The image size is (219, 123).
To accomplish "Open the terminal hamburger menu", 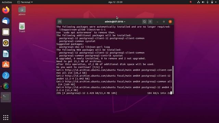I will pos(150,22).
